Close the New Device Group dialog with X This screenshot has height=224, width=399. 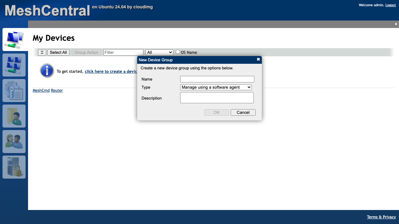click(258, 59)
